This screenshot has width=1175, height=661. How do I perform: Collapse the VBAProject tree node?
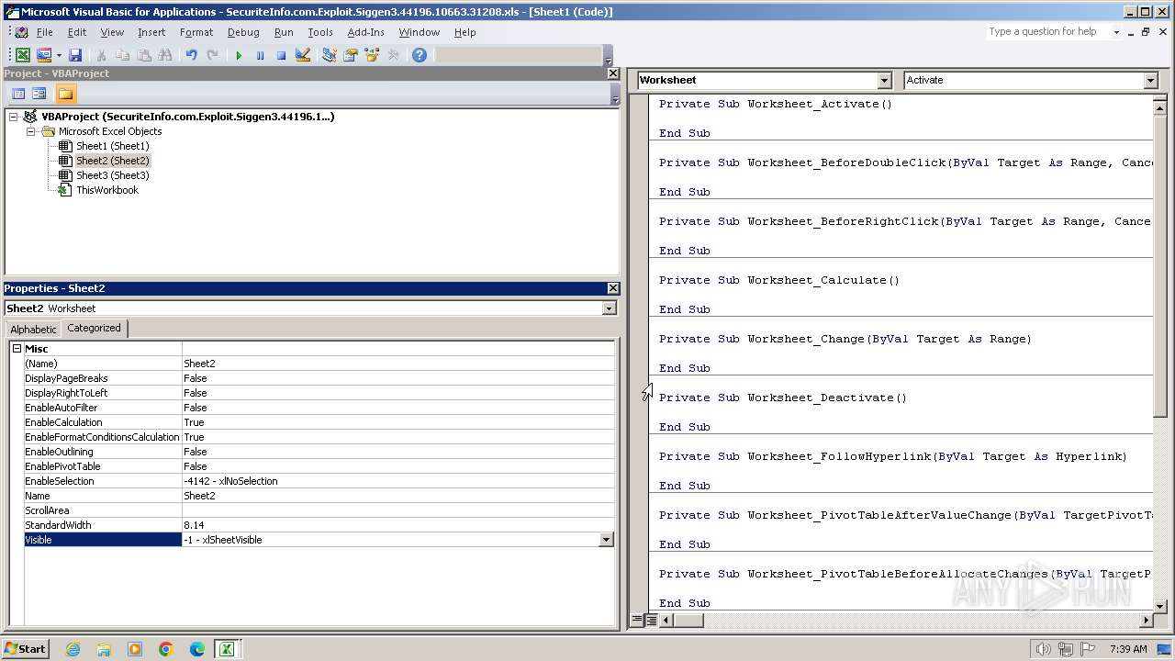pyautogui.click(x=14, y=117)
